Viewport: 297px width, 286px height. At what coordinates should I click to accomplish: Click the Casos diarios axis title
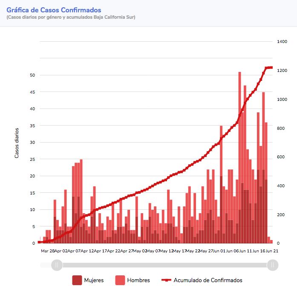(17, 143)
